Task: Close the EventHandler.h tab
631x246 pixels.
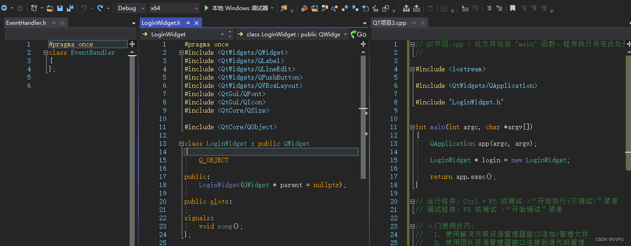Action: pyautogui.click(x=63, y=23)
